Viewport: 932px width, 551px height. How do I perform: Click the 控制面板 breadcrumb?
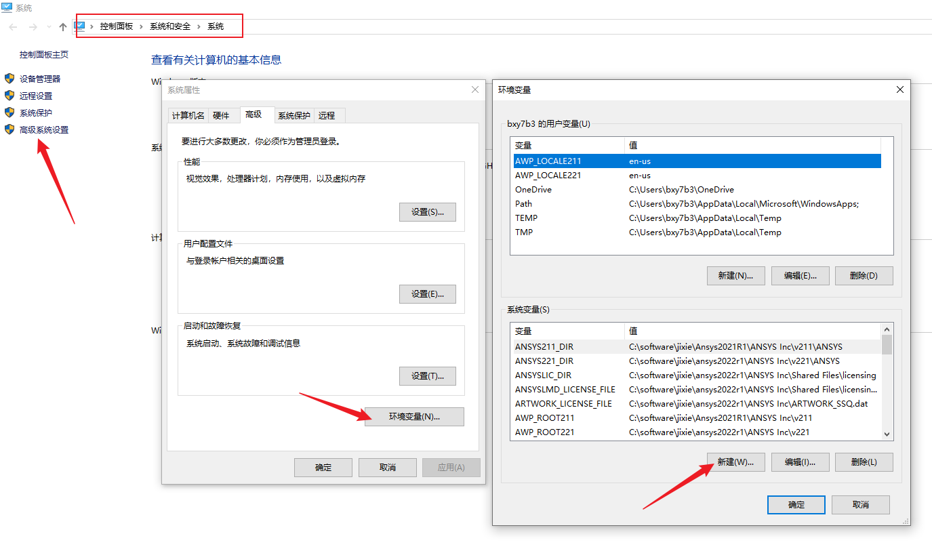coord(117,26)
